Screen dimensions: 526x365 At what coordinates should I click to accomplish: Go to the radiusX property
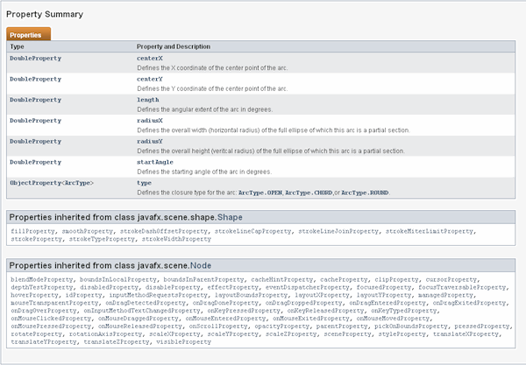pos(150,120)
